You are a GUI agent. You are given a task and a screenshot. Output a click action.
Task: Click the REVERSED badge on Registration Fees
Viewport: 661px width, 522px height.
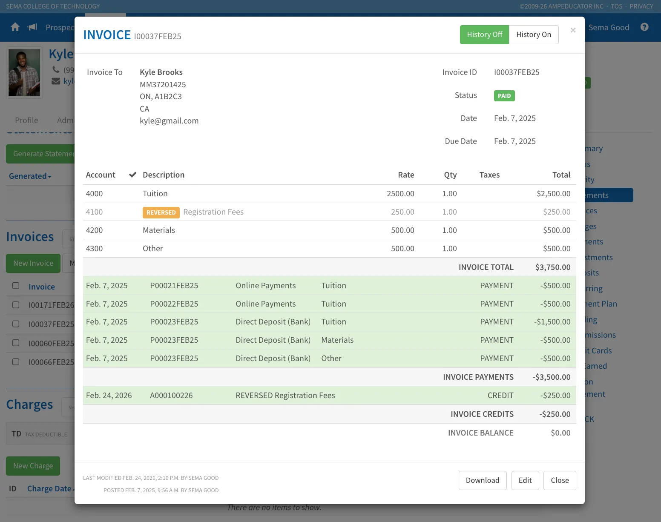[x=161, y=212]
